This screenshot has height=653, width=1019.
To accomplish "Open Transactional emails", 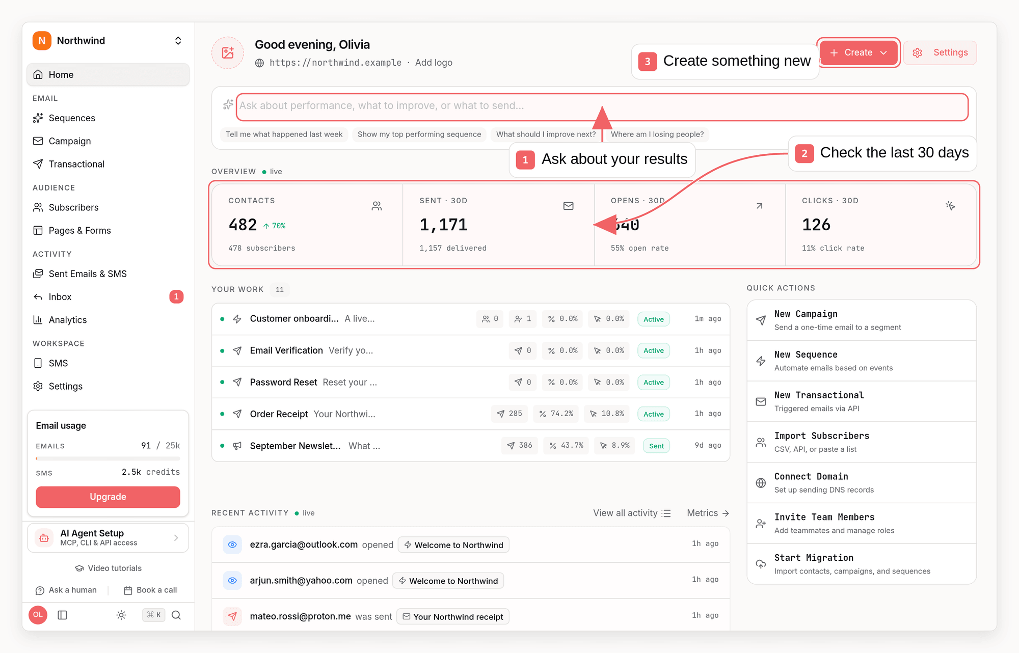I will click(x=108, y=164).
